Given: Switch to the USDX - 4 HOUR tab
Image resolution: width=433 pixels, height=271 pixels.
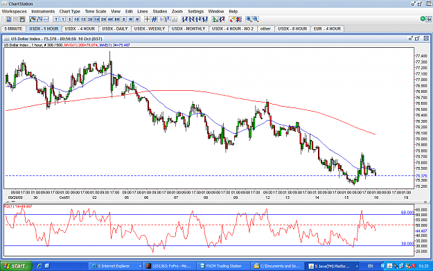Looking at the screenshot, I should coord(80,28).
